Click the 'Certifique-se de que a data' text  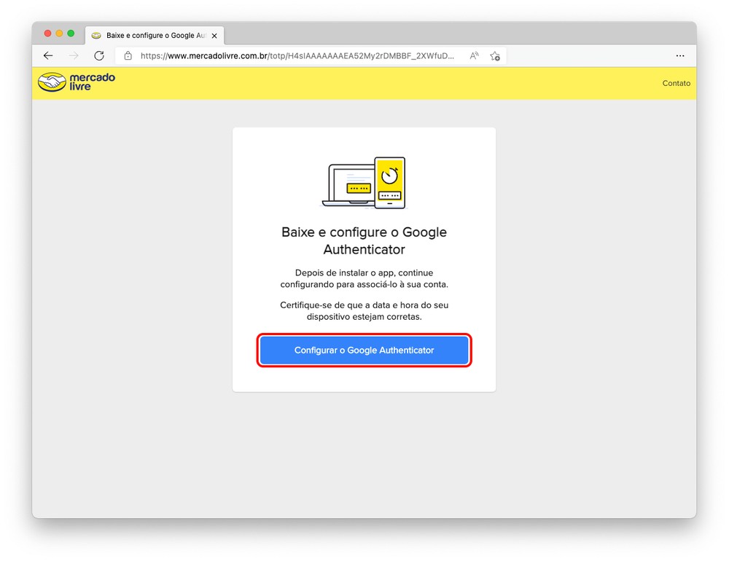click(x=364, y=311)
